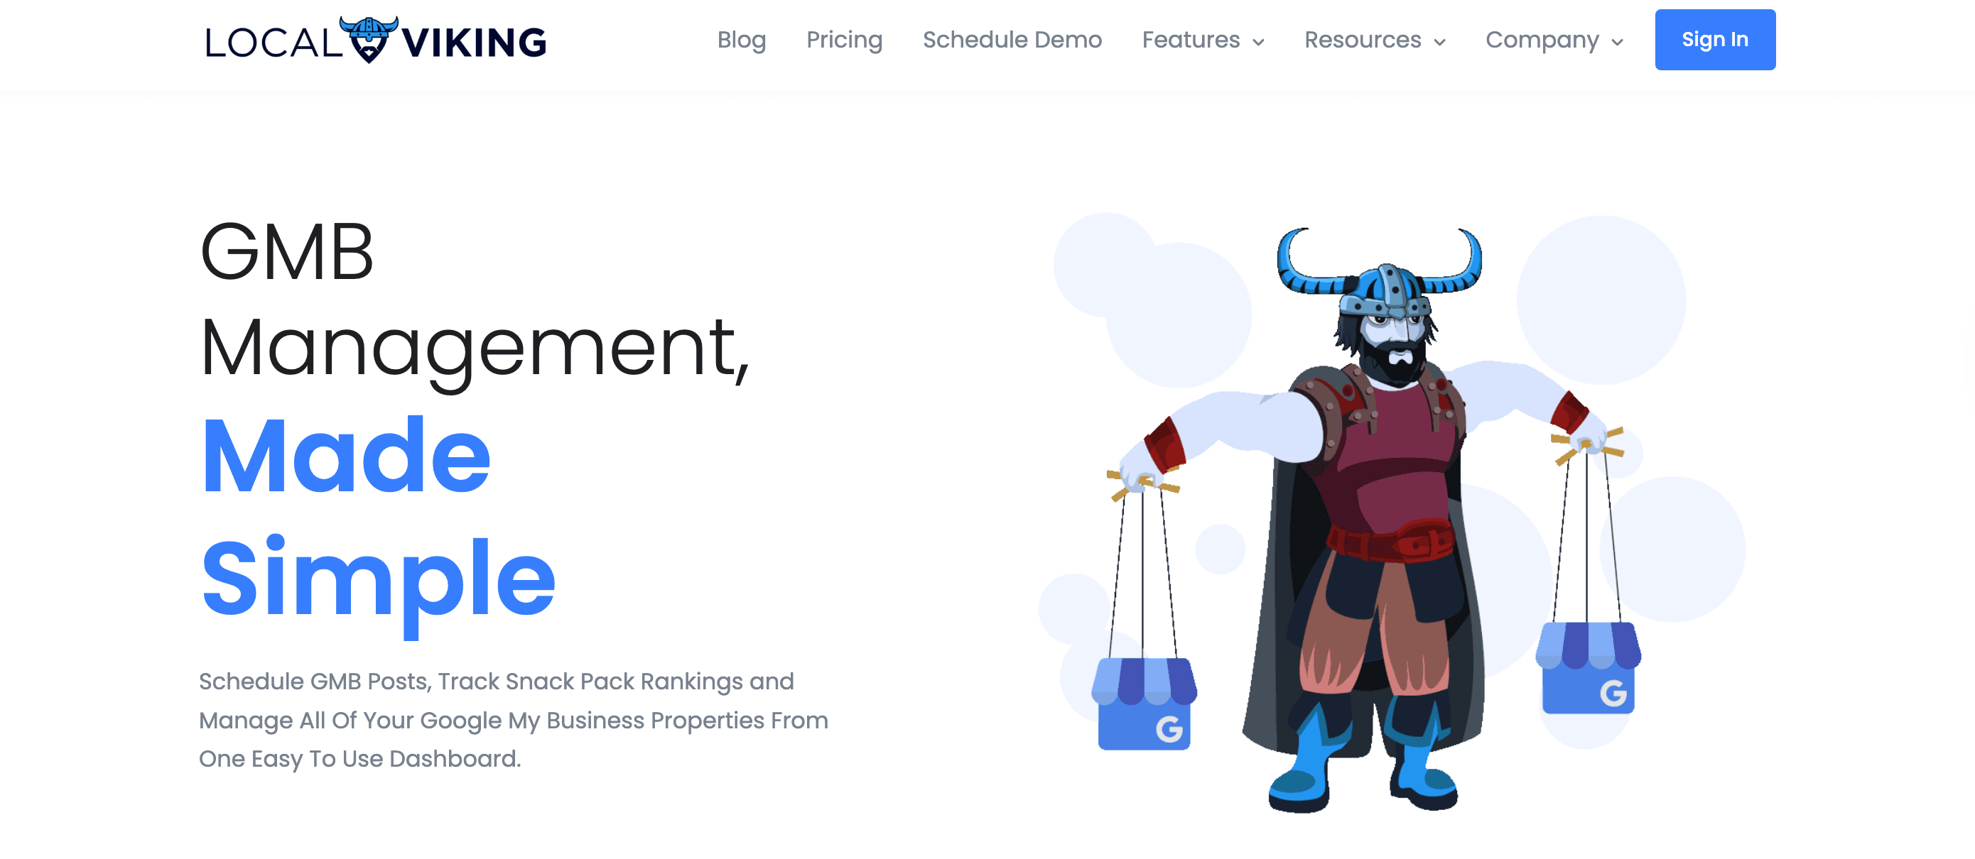This screenshot has width=1975, height=859.
Task: Click the Features menu label
Action: 1191,40
